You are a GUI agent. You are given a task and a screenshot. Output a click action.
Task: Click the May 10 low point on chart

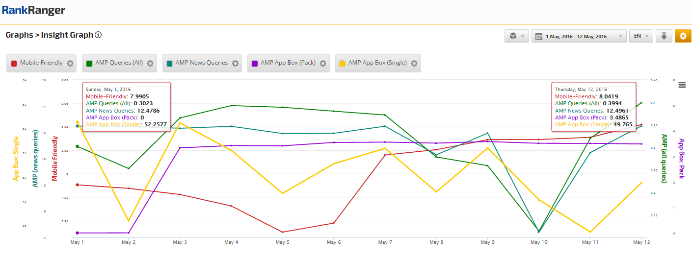(x=539, y=232)
